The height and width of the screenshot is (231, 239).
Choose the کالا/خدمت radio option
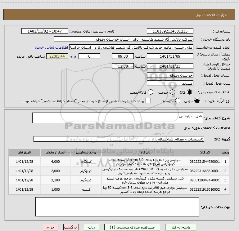tap(151, 92)
